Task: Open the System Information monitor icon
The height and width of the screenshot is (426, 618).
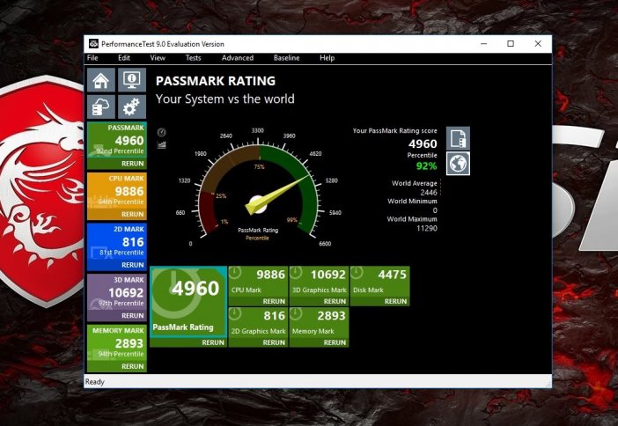Action: pyautogui.click(x=132, y=80)
